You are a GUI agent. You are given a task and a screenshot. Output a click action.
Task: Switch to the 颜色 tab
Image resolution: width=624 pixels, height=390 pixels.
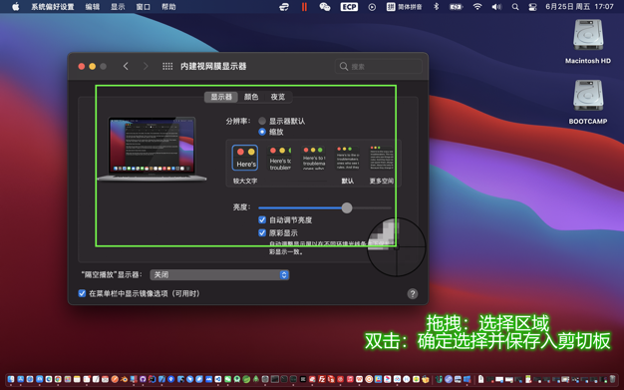pos(251,97)
